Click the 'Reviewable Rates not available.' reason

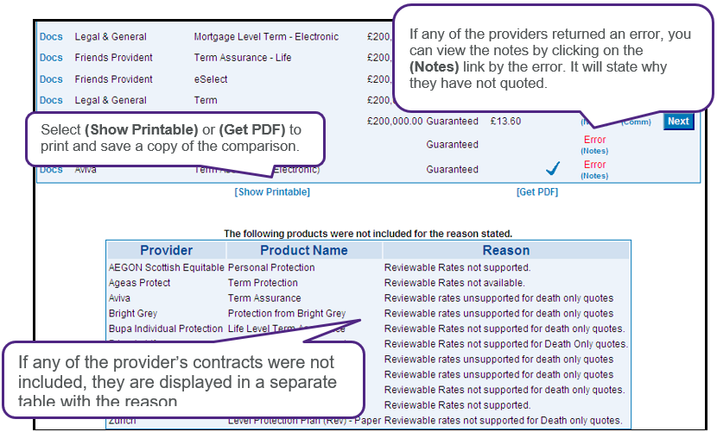454,283
